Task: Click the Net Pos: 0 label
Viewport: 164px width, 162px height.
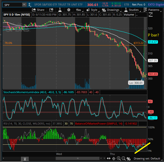Action: click(x=139, y=5)
